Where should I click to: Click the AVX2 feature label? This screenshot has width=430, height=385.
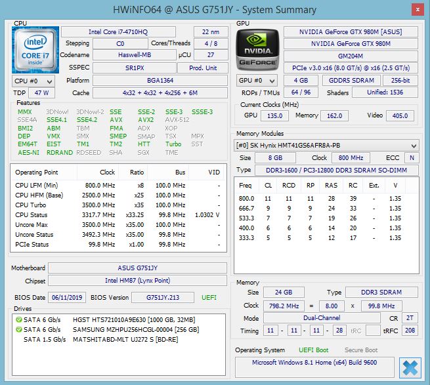pos(146,120)
